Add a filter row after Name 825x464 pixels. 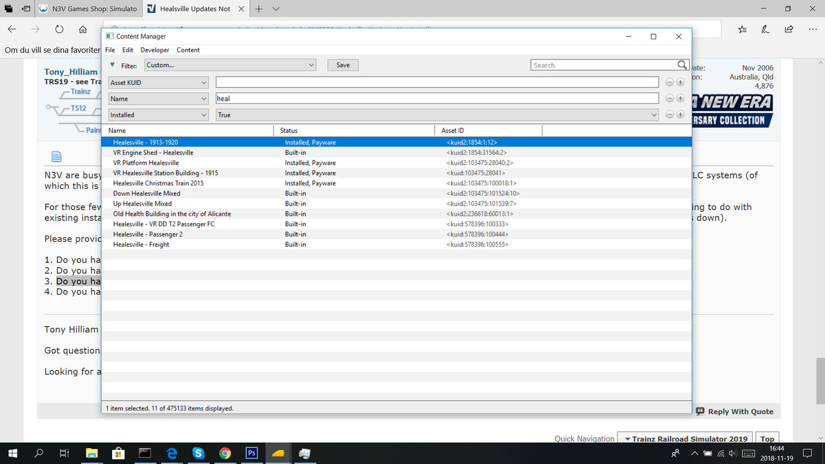pos(680,99)
